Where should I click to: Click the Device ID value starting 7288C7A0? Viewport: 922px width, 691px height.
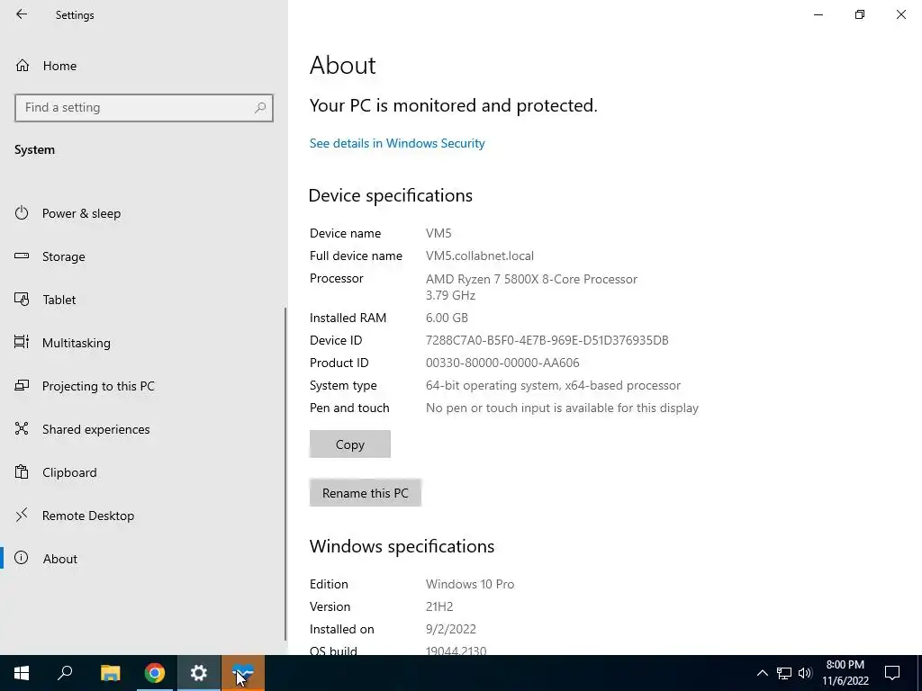[547, 340]
